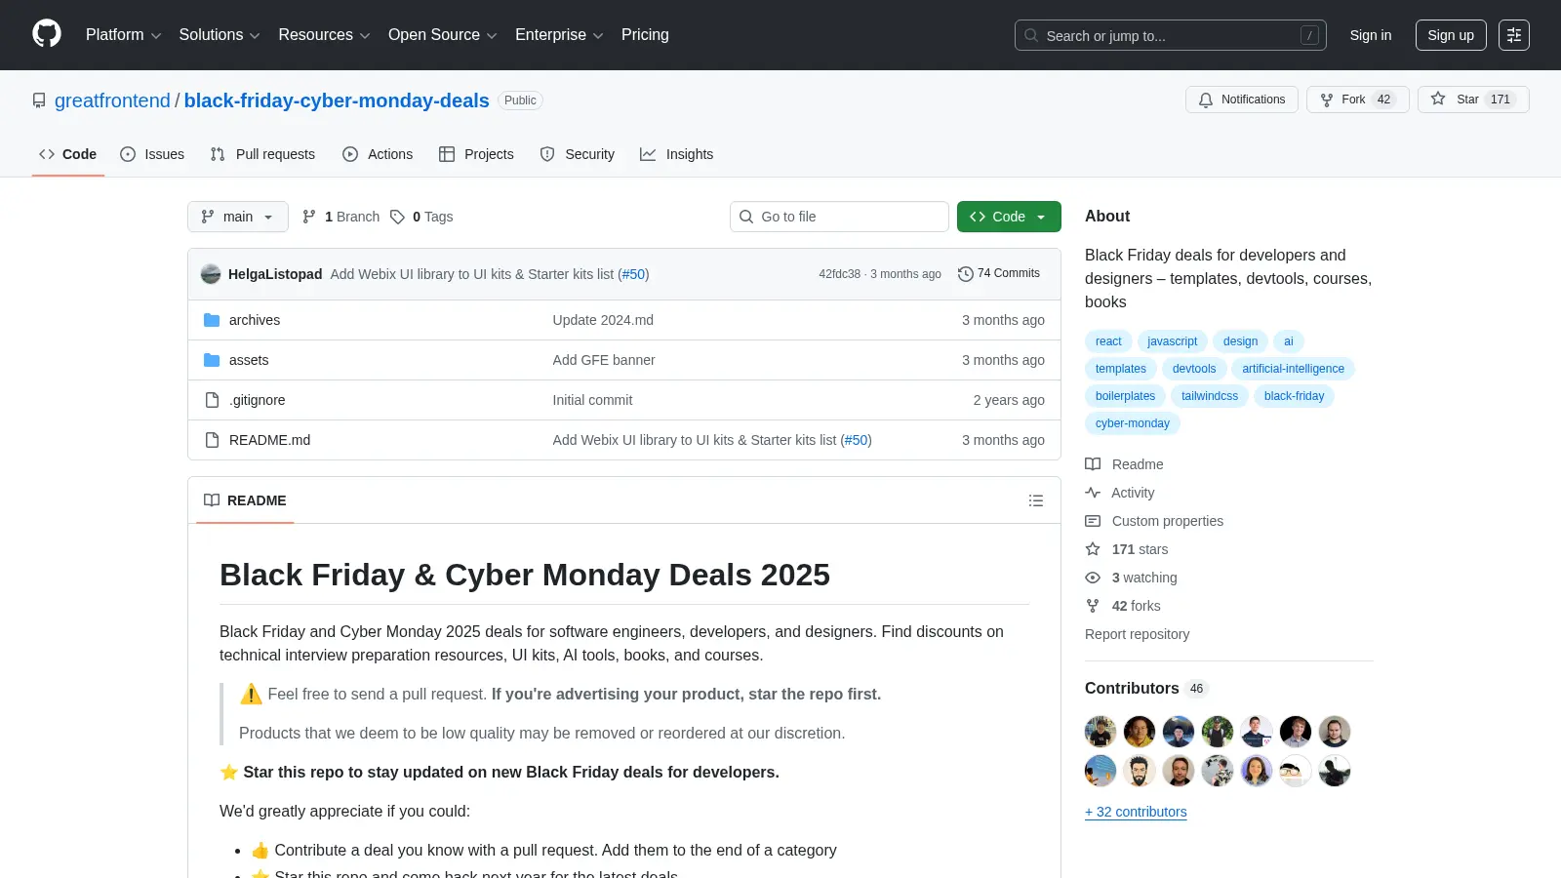Image resolution: width=1561 pixels, height=878 pixels.
Task: Click the README.md file icon
Action: 212,440
